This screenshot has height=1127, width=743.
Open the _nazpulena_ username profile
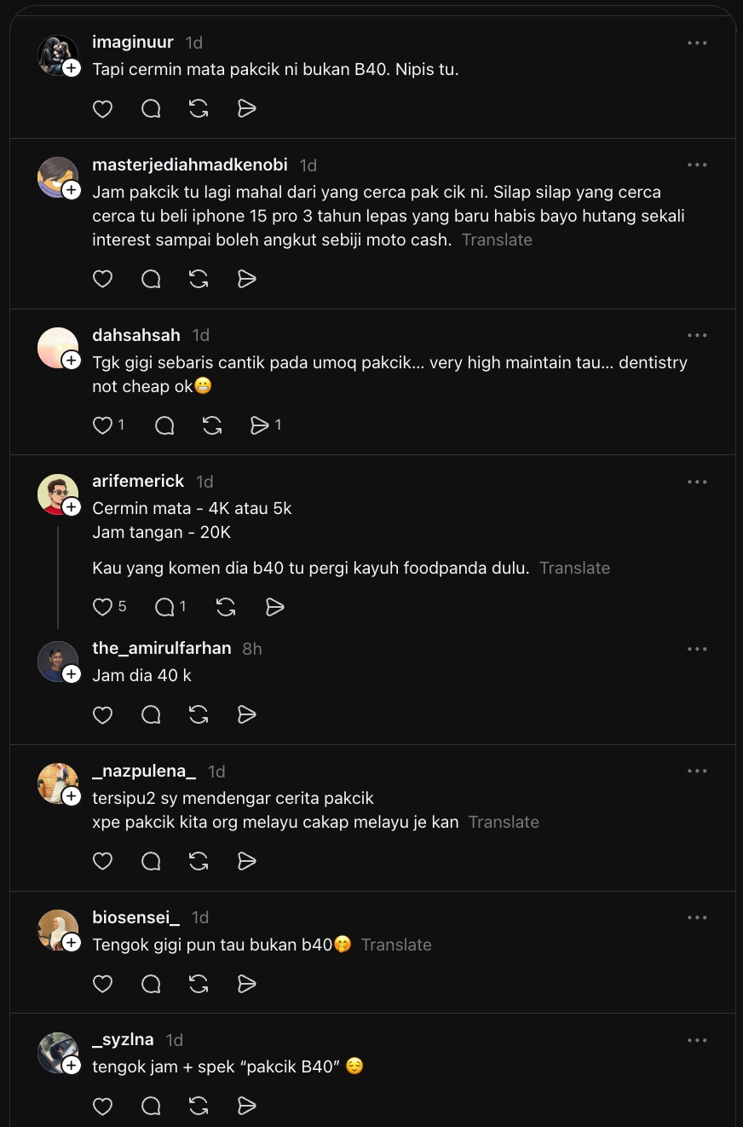point(144,771)
